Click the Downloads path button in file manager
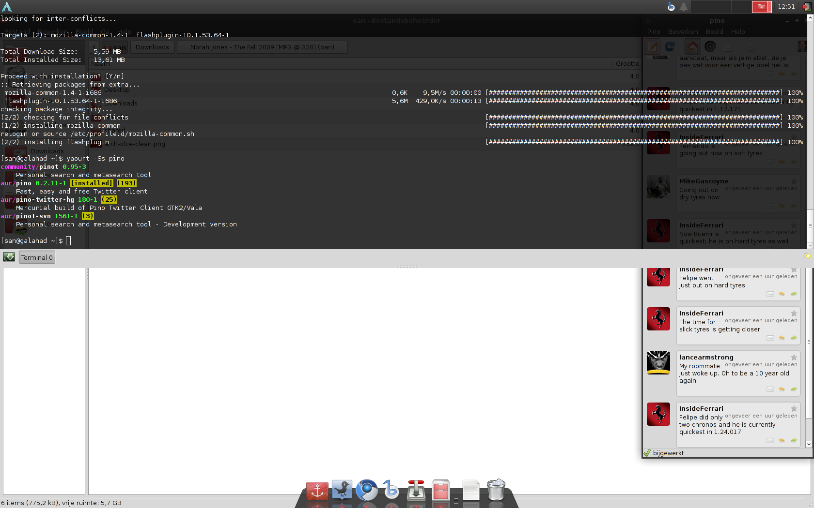 click(152, 47)
